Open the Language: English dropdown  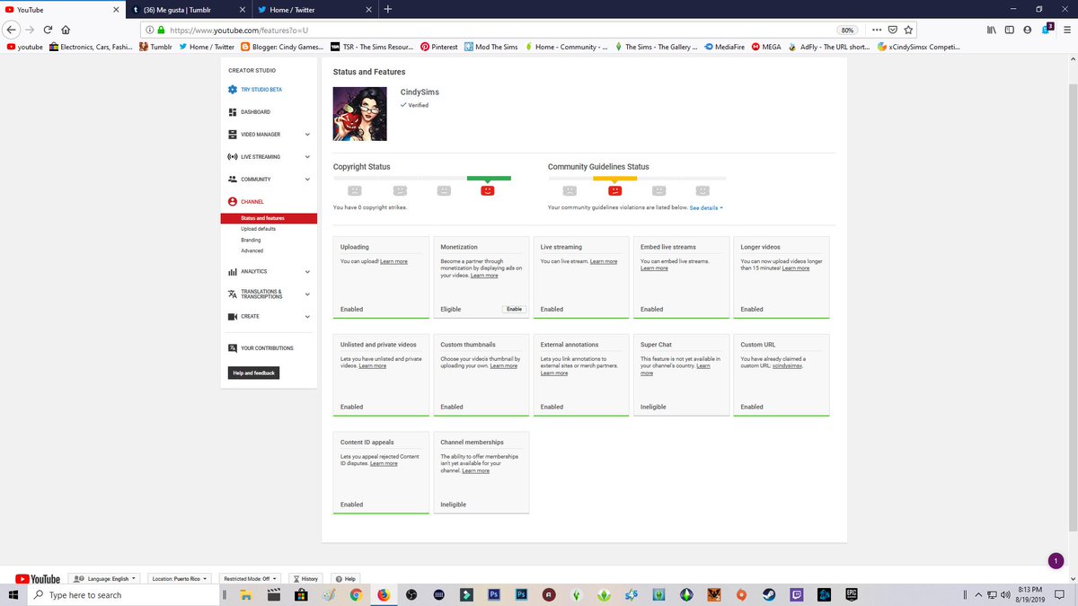pos(105,579)
